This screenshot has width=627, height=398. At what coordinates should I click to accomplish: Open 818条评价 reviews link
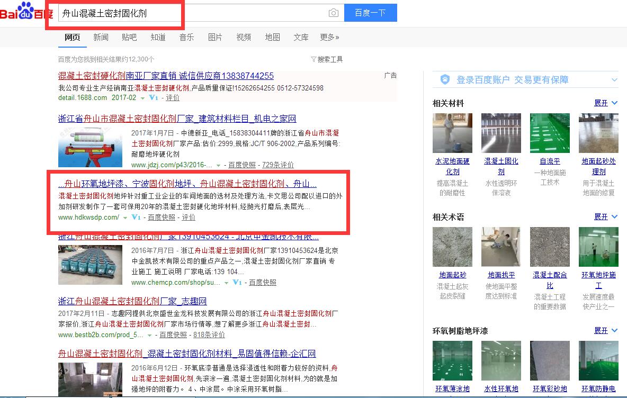(x=209, y=335)
